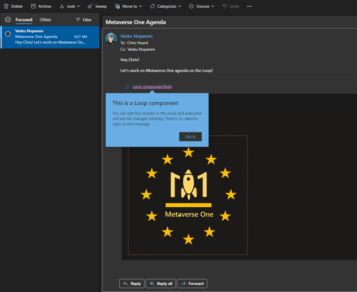Dismiss the tooltip with Got it
This screenshot has height=292, width=357.
pos(190,137)
